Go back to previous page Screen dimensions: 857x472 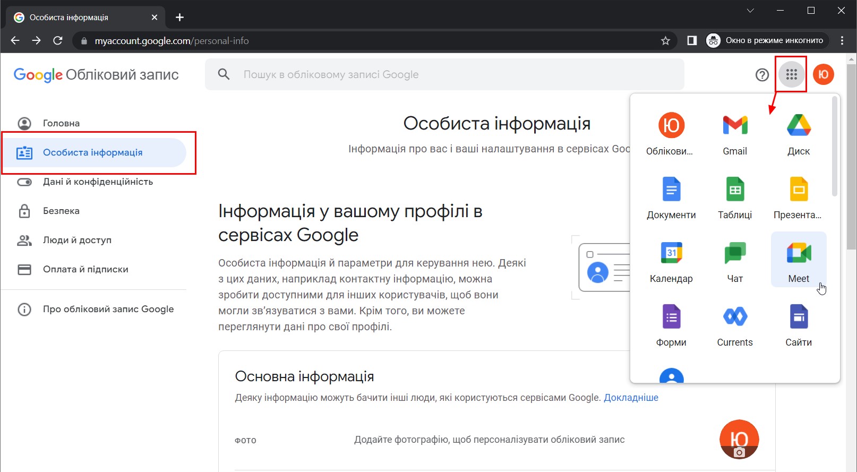coord(15,41)
